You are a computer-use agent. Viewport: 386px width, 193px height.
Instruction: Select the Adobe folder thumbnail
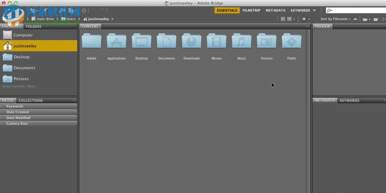[x=92, y=41]
